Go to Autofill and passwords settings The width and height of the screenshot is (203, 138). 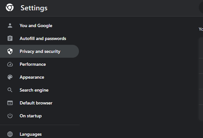click(x=43, y=39)
